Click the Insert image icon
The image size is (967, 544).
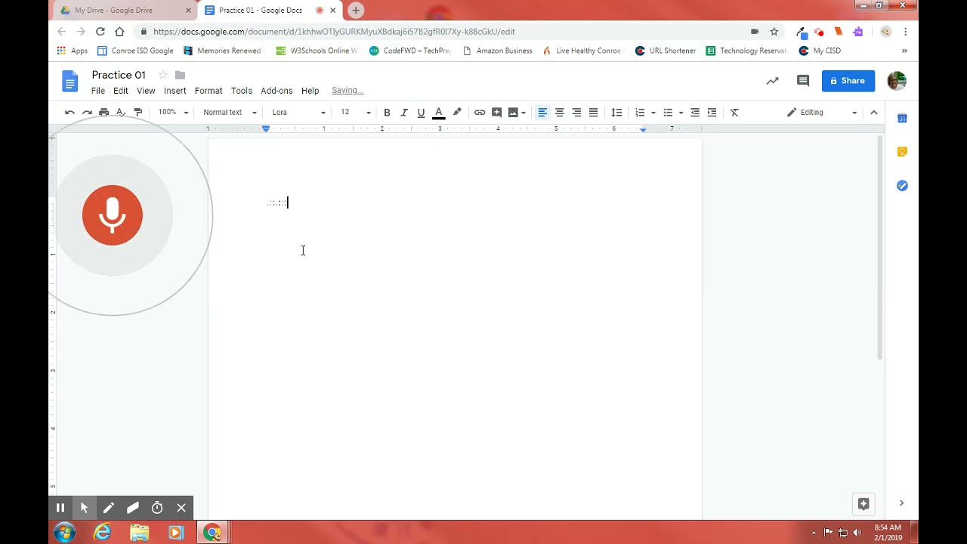514,113
